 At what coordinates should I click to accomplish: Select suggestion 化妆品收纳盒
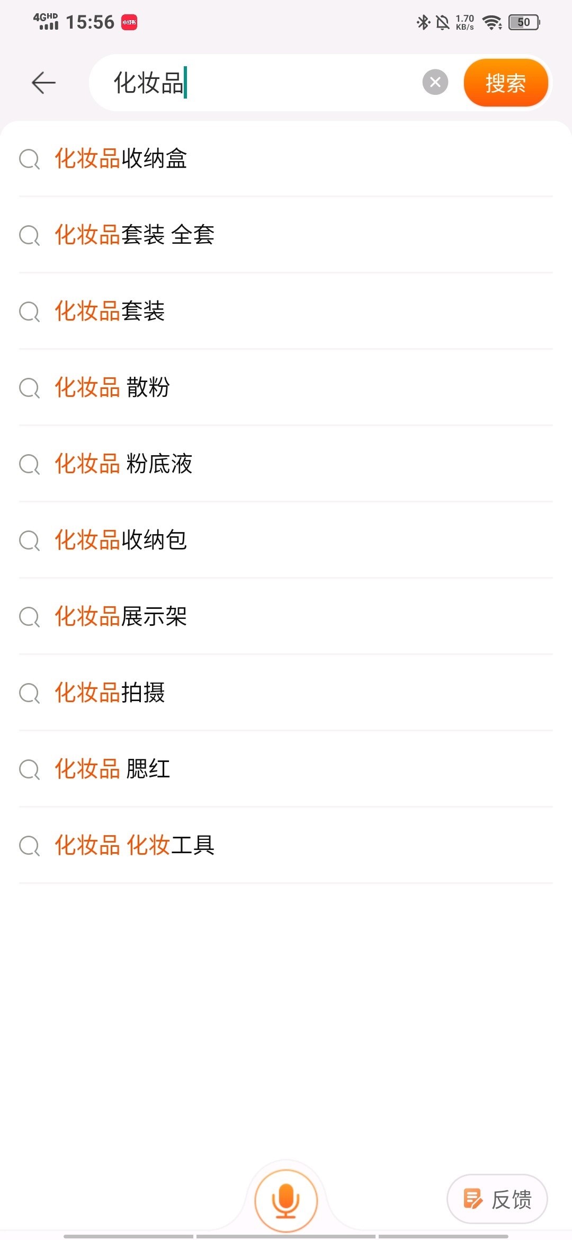[x=286, y=158]
